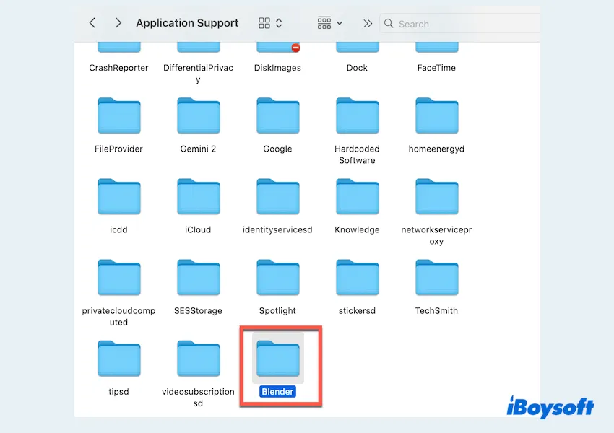Click the magnifying glass search icon

point(389,24)
